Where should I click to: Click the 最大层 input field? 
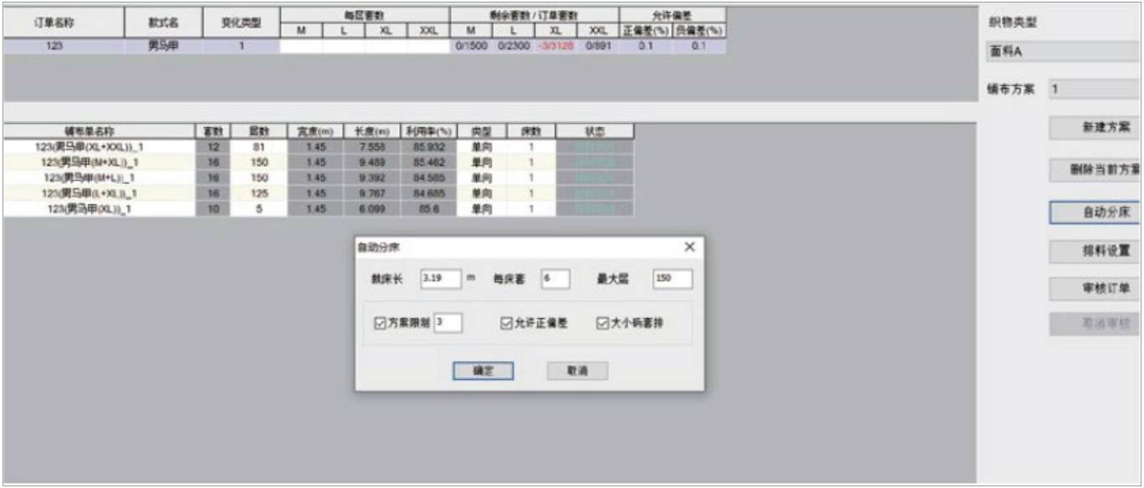[672, 279]
